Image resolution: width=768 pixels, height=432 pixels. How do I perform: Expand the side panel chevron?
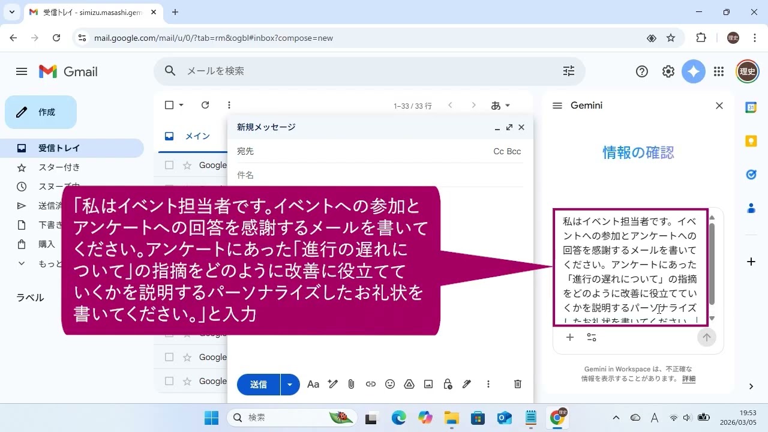click(x=751, y=386)
